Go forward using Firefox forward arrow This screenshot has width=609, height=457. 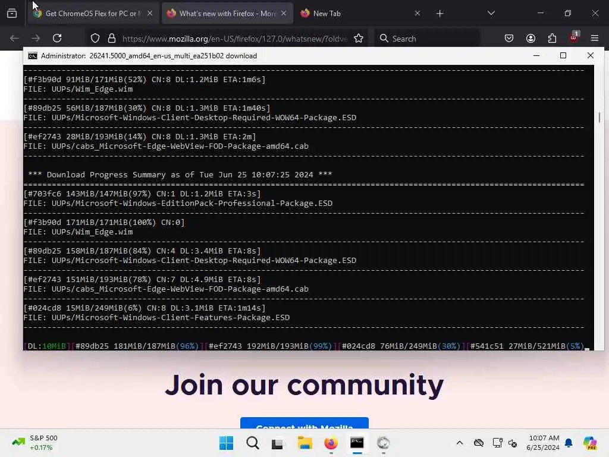pyautogui.click(x=36, y=39)
